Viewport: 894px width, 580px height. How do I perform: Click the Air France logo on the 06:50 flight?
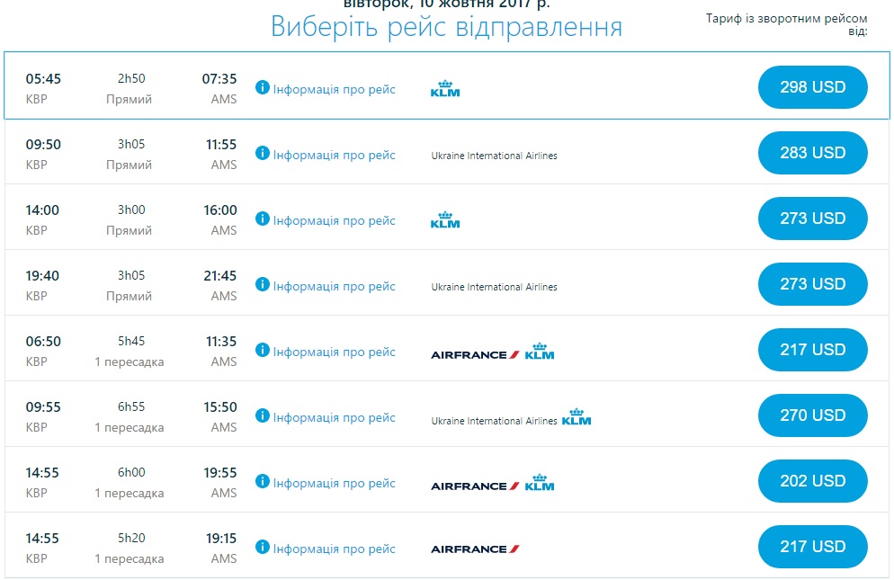475,354
